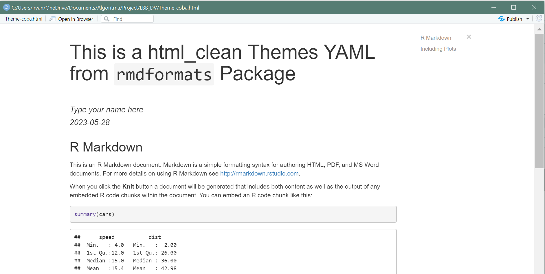Click the R Markdown section heading
Image resolution: width=545 pixels, height=274 pixels.
106,147
